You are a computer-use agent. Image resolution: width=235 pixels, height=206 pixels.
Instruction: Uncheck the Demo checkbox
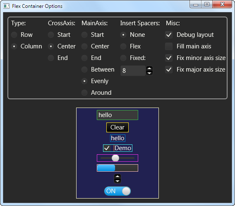click(x=107, y=148)
